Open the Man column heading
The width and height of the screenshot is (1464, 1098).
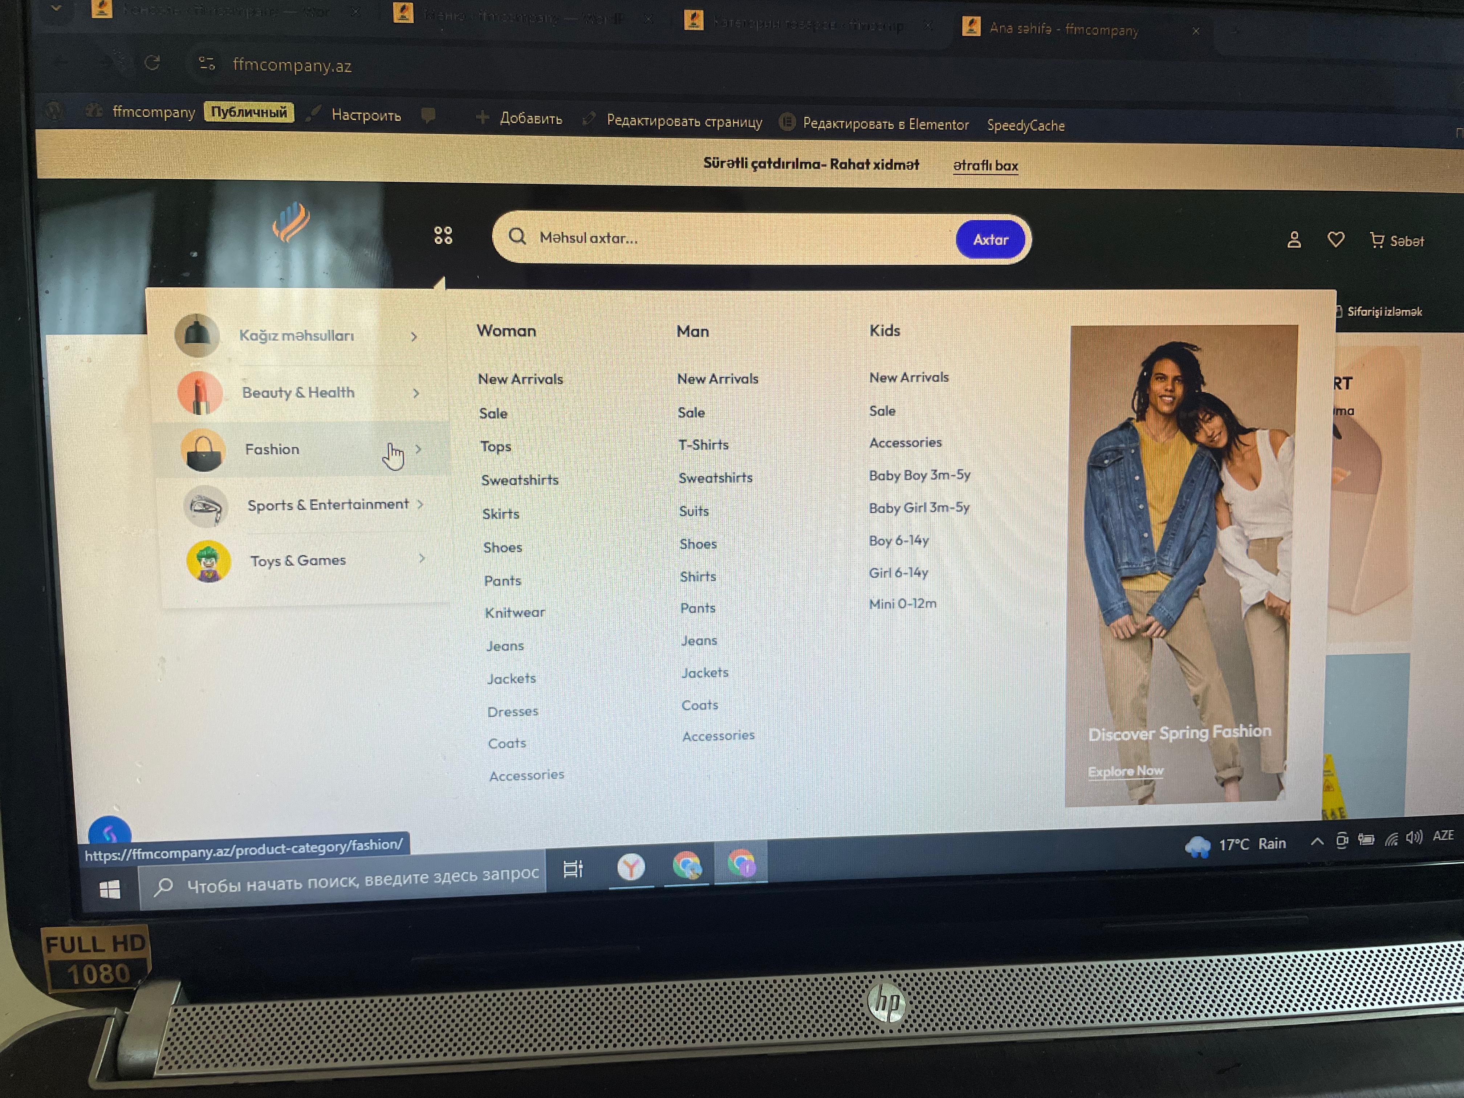tap(692, 331)
